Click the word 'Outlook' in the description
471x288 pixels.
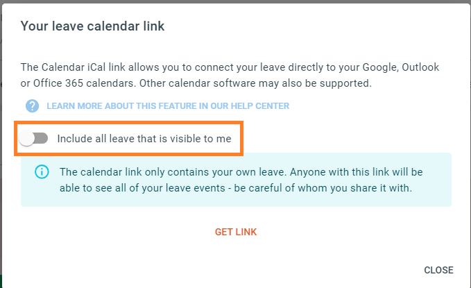pos(420,67)
